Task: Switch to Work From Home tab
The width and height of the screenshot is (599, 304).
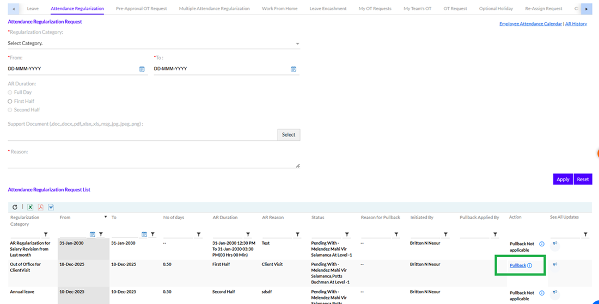Action: pos(280,9)
